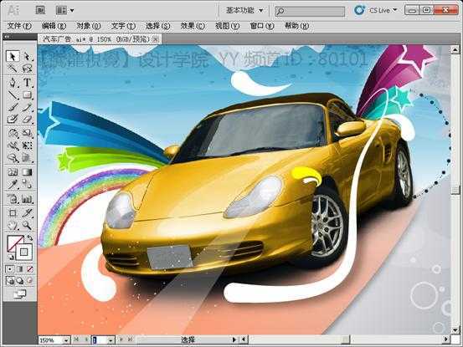Collapse the tools panel double-arrow
The image size is (463, 347).
coord(7,37)
